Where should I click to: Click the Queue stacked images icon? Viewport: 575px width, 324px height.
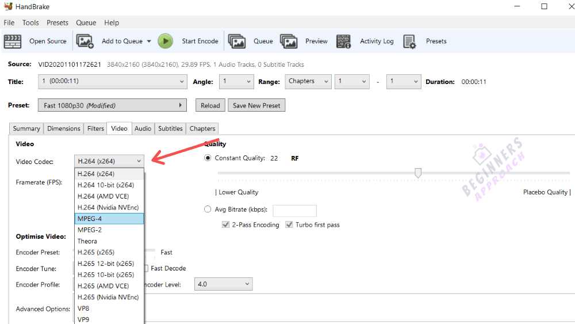pyautogui.click(x=236, y=41)
